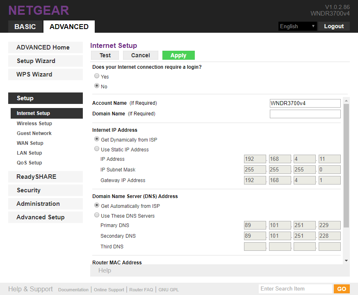Click the Test button
Screen dimensions: 358x295
pyautogui.click(x=105, y=55)
